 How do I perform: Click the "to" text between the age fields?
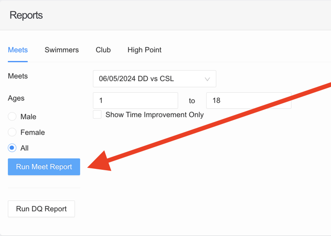coord(192,101)
